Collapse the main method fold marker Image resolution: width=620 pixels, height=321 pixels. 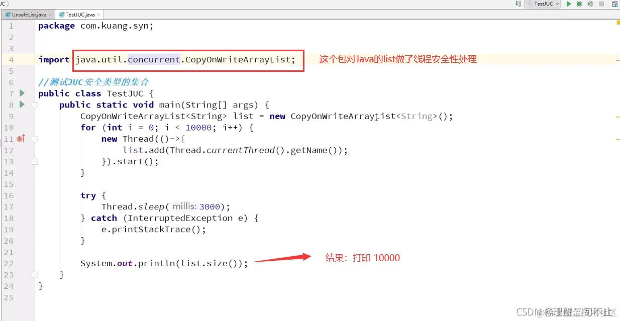coord(35,105)
